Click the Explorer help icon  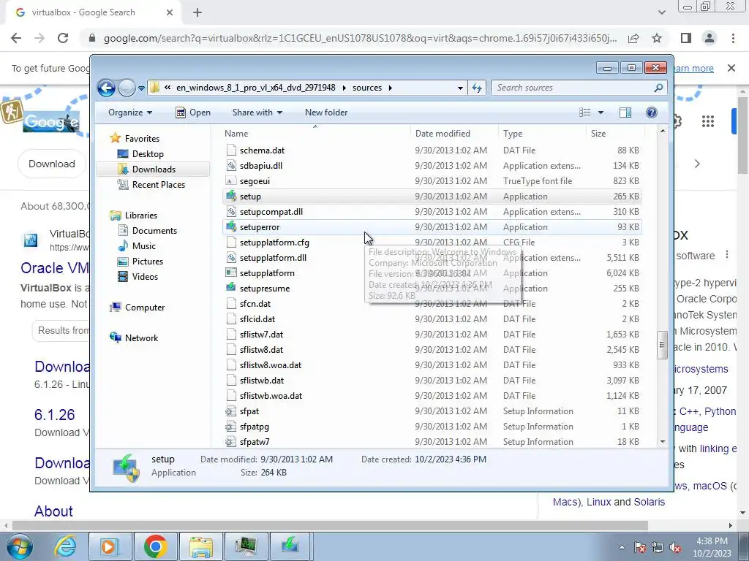651,112
